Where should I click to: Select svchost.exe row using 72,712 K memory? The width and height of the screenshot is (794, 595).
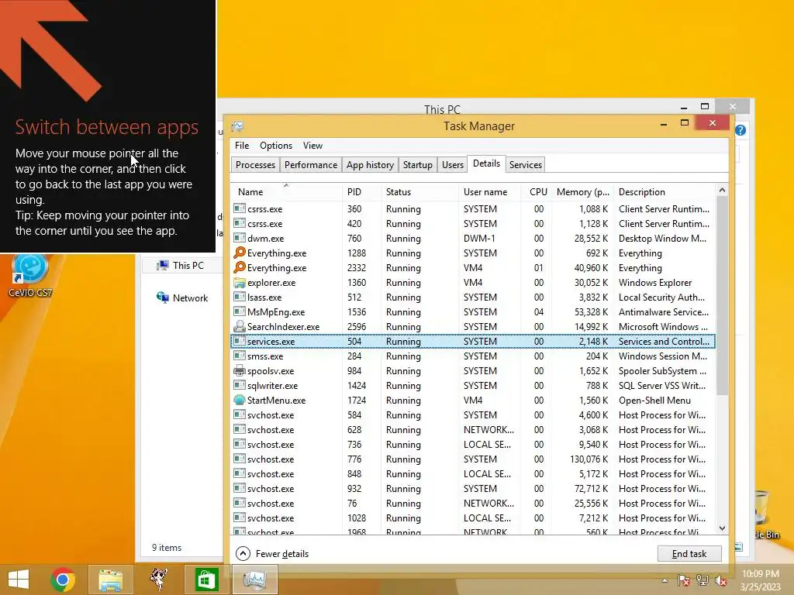[x=473, y=488]
